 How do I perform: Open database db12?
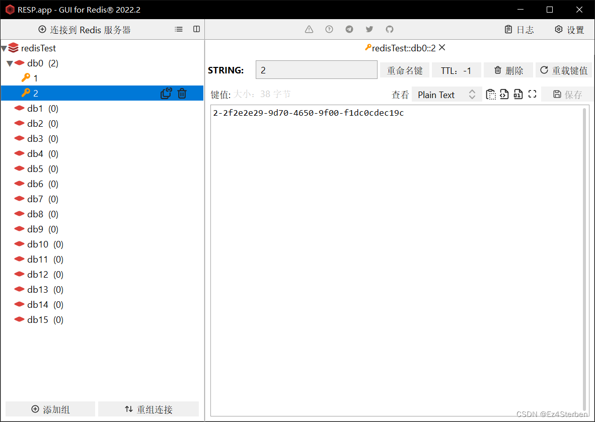(x=102, y=275)
